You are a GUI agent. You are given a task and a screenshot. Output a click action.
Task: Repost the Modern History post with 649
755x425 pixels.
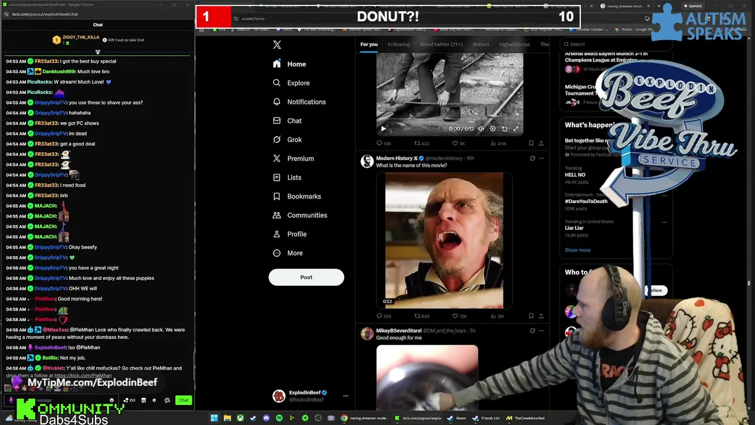click(421, 316)
